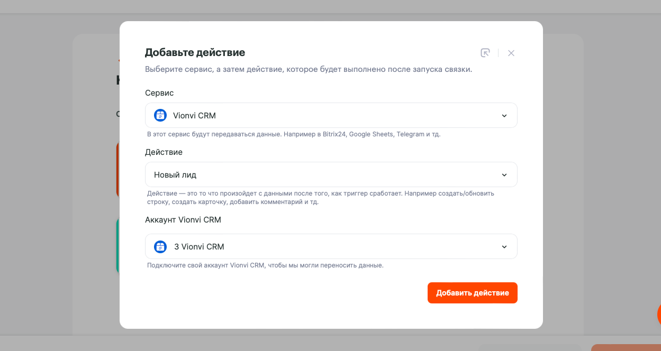Click hint text Подключите свой аккаунт Vionvi CRM
The image size is (661, 351).
click(x=265, y=265)
